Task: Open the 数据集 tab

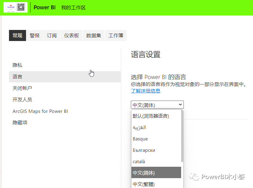Action: point(94,36)
